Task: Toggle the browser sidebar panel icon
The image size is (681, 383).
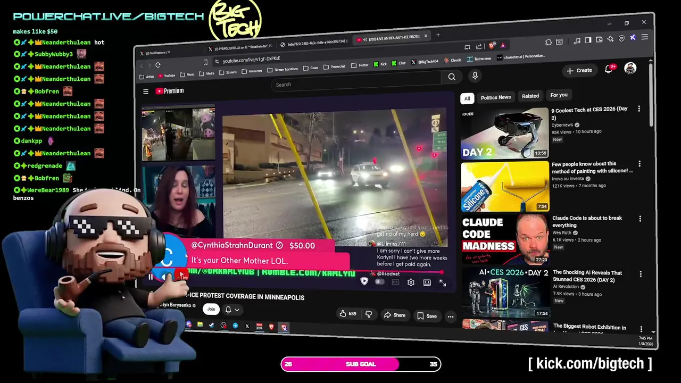Action: click(588, 40)
